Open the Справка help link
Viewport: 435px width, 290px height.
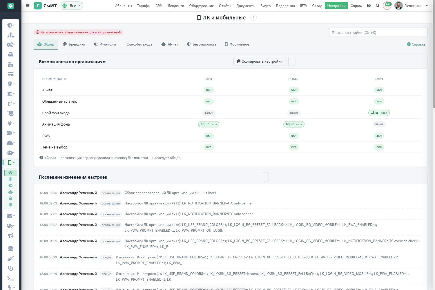pos(416,44)
